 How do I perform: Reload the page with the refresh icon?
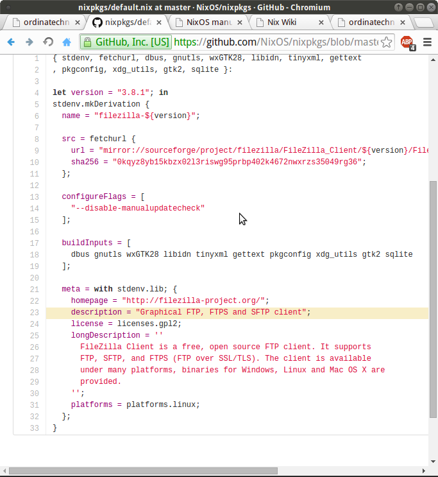(48, 42)
